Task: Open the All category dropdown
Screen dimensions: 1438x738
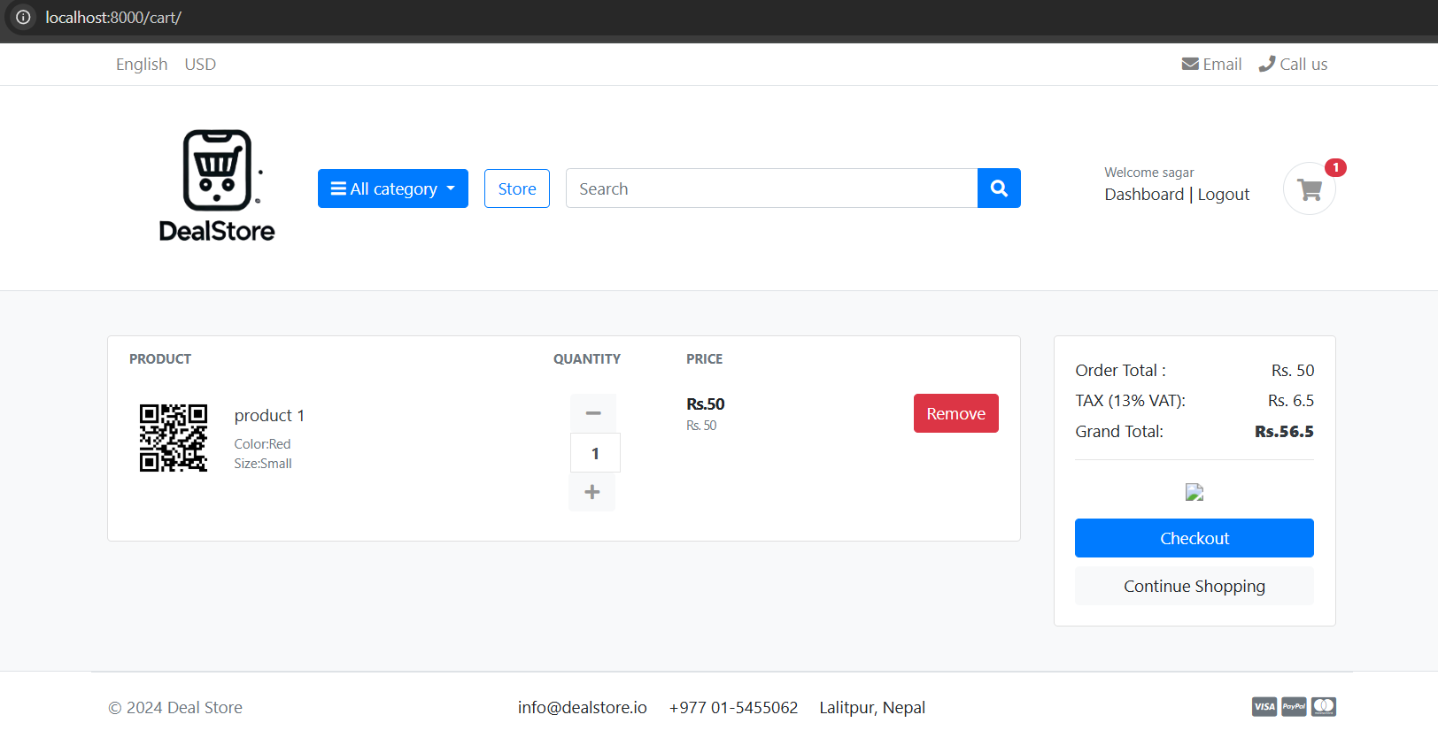Action: point(392,188)
